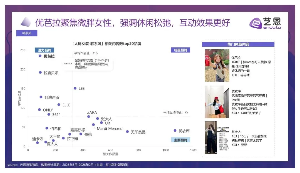Click the 优衣库 scatter point

click(x=175, y=131)
